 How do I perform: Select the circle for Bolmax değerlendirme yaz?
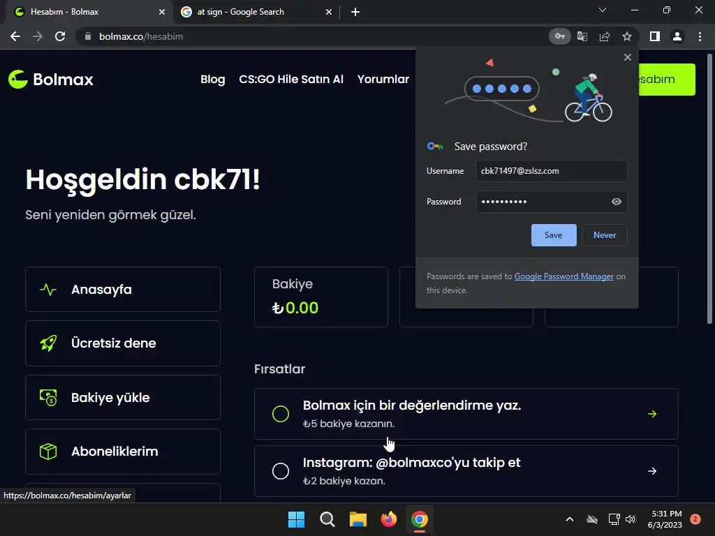[x=281, y=414]
